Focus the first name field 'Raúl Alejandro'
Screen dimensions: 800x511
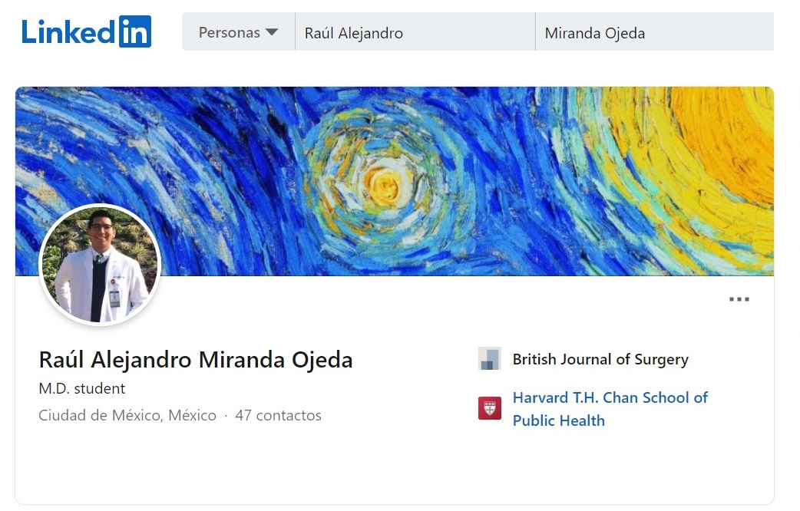(x=415, y=31)
